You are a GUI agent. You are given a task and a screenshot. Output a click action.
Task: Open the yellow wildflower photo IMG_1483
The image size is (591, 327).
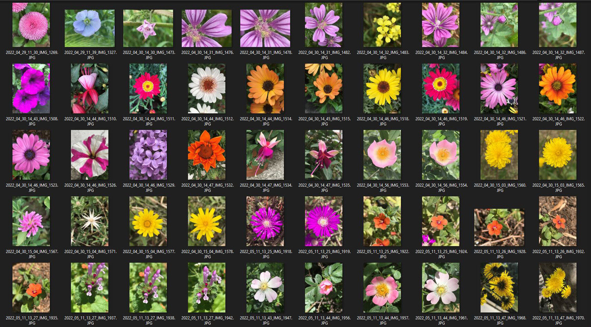(x=382, y=24)
